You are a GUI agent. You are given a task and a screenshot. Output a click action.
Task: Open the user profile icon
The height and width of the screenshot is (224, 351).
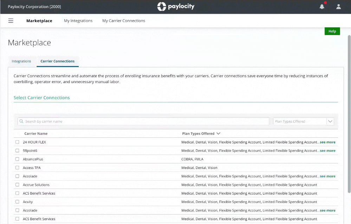(x=338, y=7)
